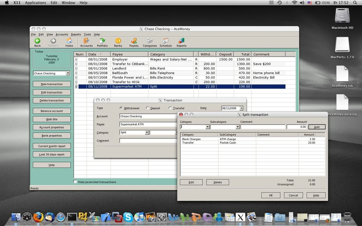Screen dimensions: 362x226
Task: Click the Account properties button
Action: [52, 127]
